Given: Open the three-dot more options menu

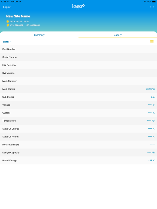Looking at the screenshot, I should tap(152, 7).
